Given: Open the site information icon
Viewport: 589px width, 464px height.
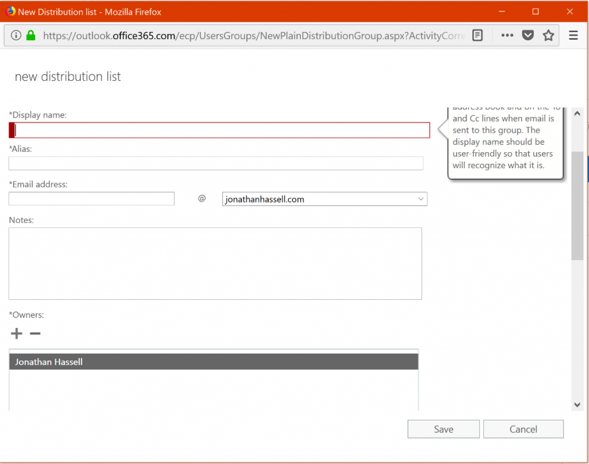Looking at the screenshot, I should click(16, 35).
